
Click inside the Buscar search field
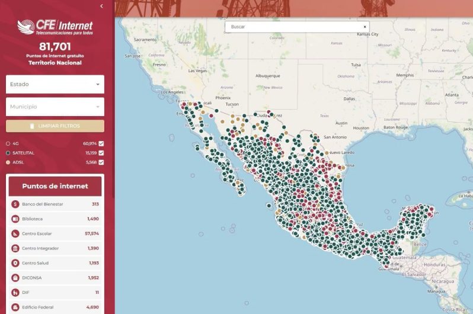click(297, 27)
